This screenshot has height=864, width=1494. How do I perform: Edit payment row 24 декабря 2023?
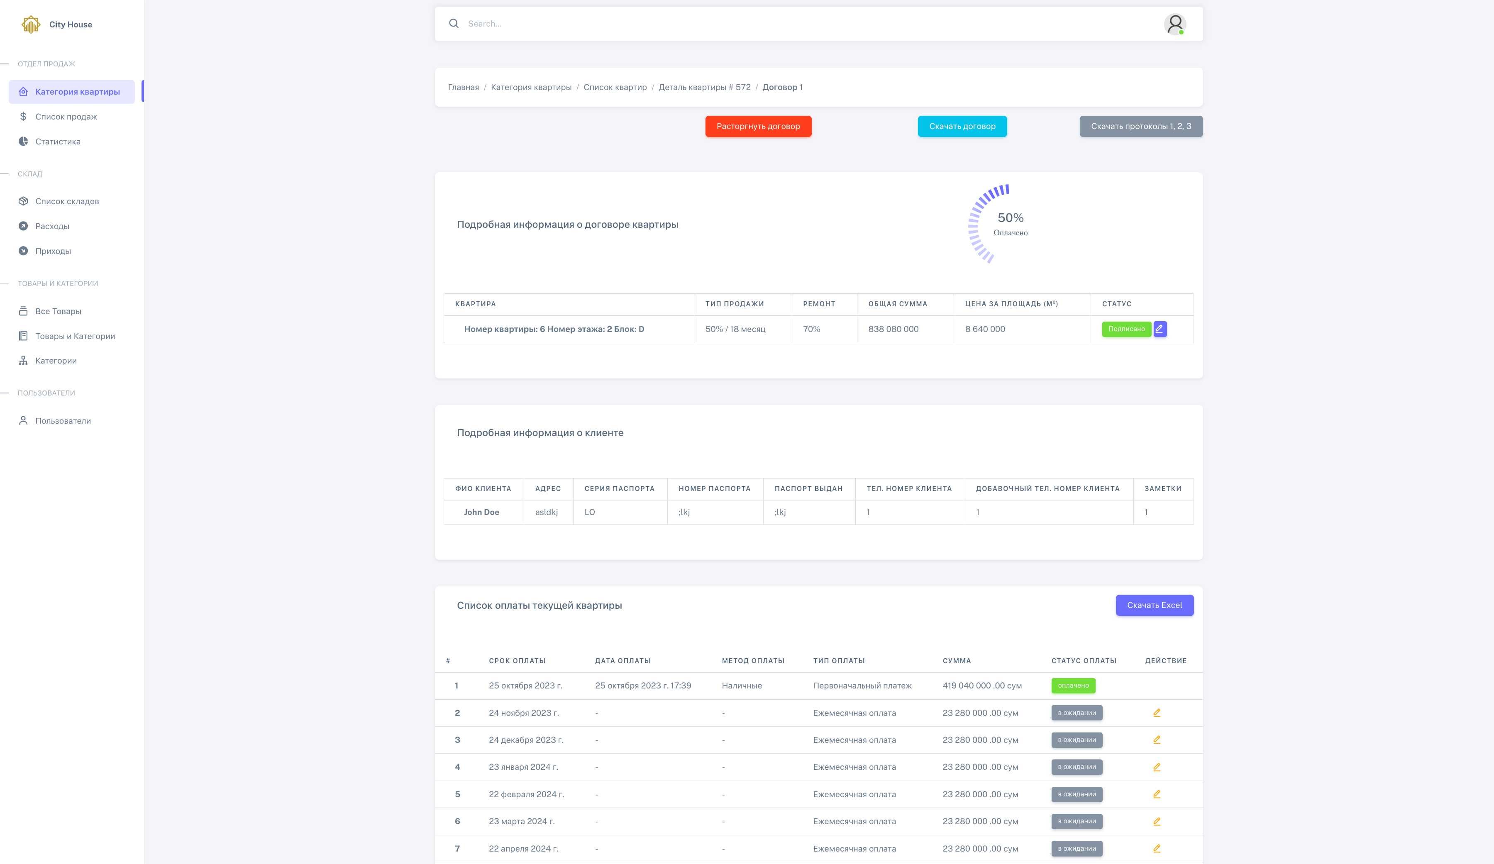[x=1157, y=740]
